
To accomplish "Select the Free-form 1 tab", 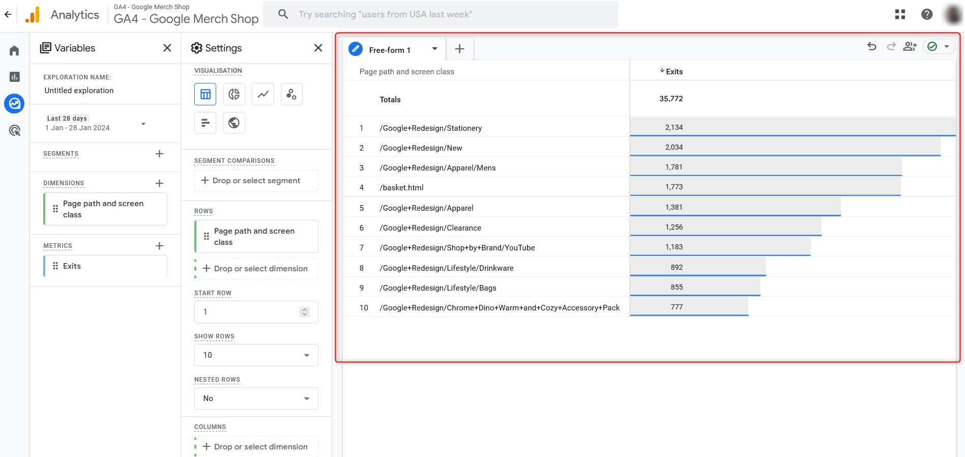I will click(389, 50).
